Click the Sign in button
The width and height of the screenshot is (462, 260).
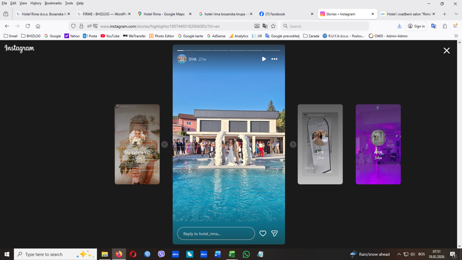coord(416,26)
